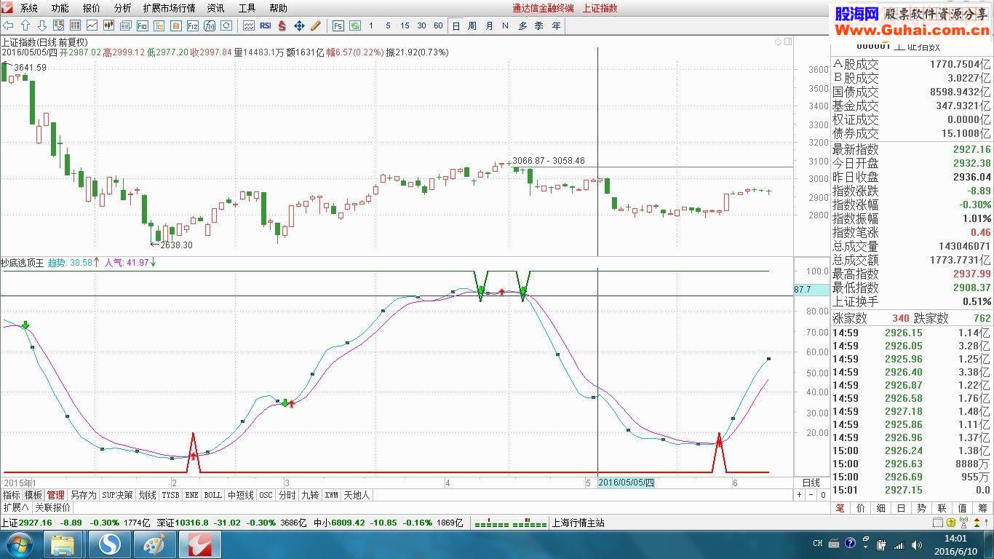Open the 扩展 tab at bottom

15,507
